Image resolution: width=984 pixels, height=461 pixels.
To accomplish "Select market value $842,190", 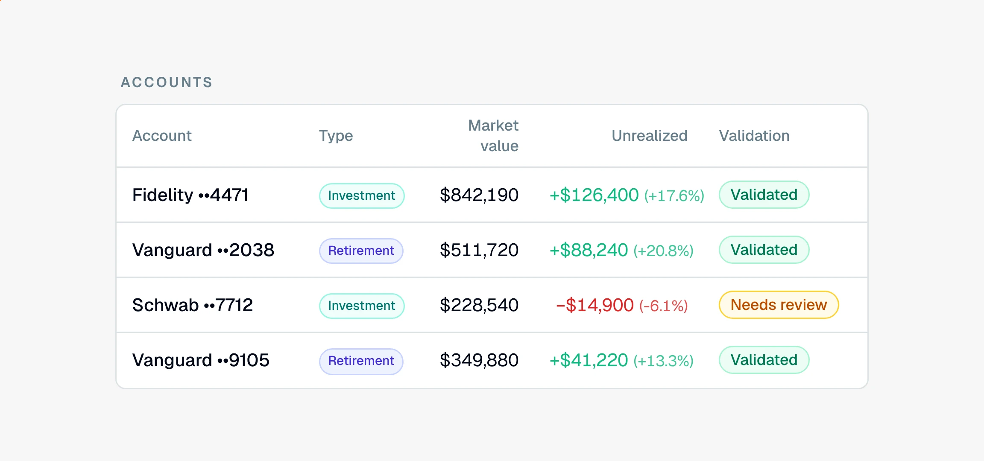I will point(479,195).
